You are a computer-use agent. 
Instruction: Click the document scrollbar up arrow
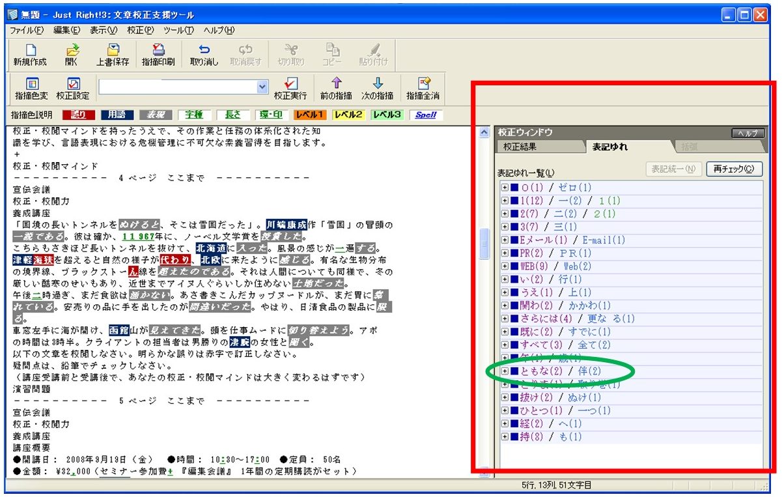484,132
